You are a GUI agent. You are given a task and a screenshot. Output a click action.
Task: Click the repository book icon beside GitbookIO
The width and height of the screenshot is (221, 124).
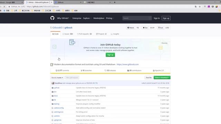click(51, 28)
